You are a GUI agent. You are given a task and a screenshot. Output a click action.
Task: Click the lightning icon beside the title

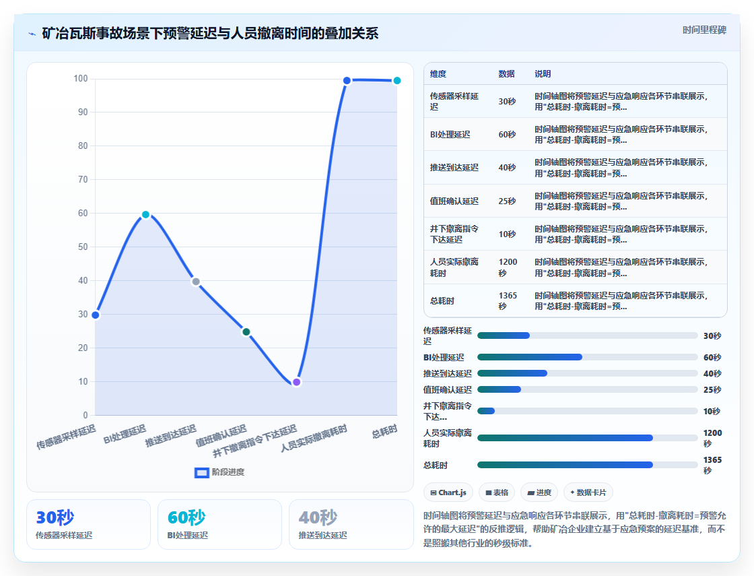coord(32,34)
